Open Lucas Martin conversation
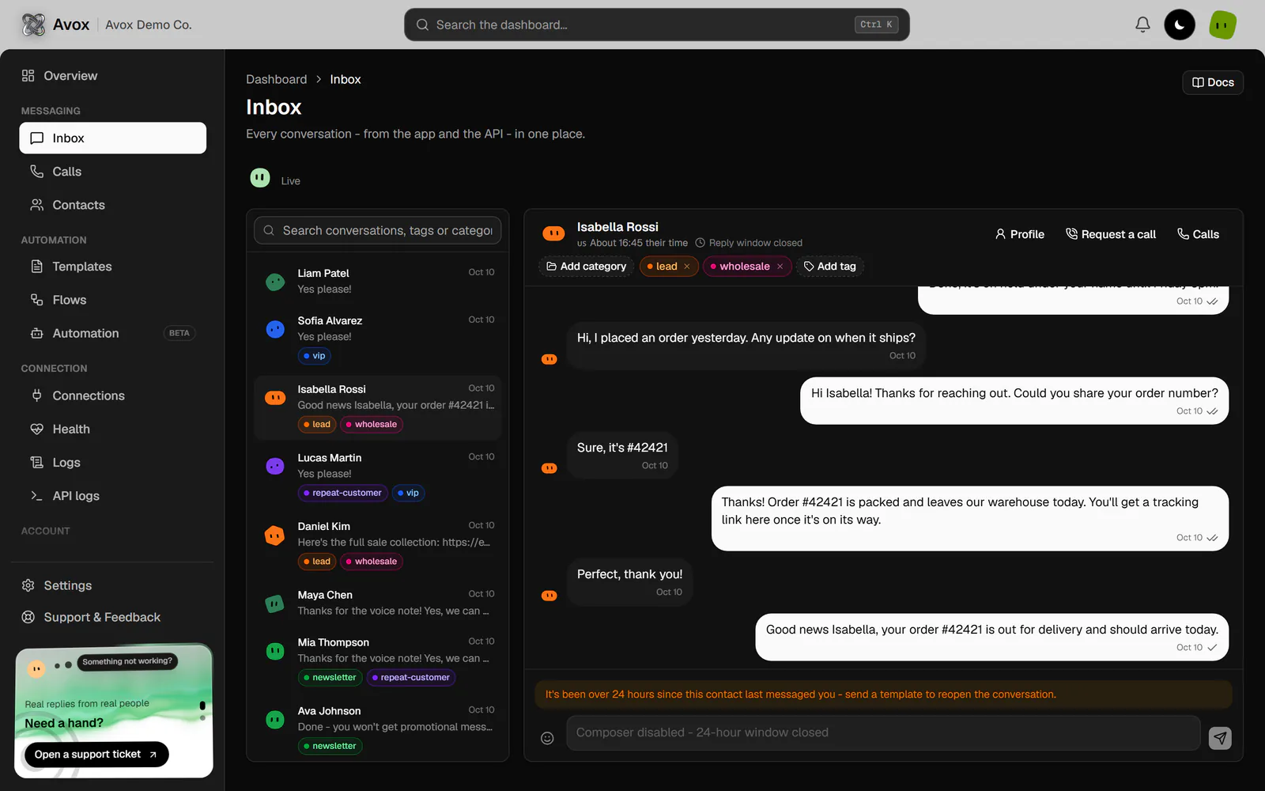This screenshot has height=791, width=1265. tap(378, 475)
